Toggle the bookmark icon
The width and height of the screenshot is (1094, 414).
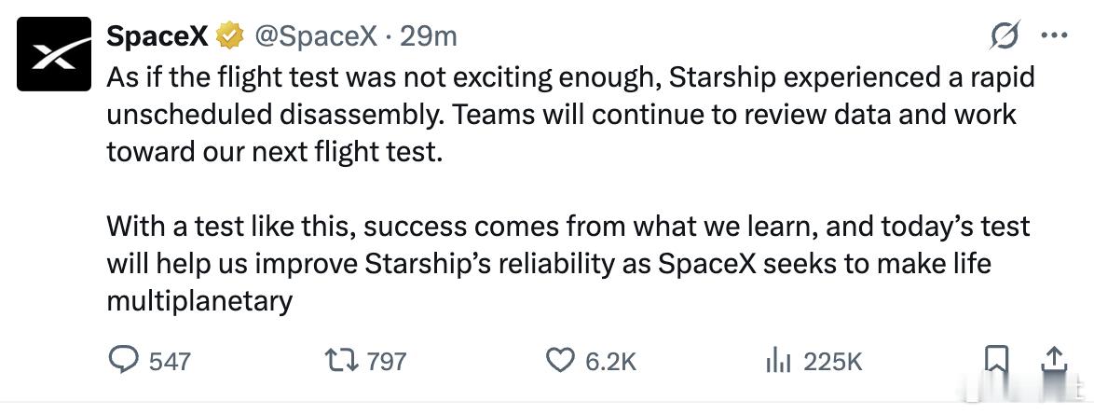tap(996, 361)
